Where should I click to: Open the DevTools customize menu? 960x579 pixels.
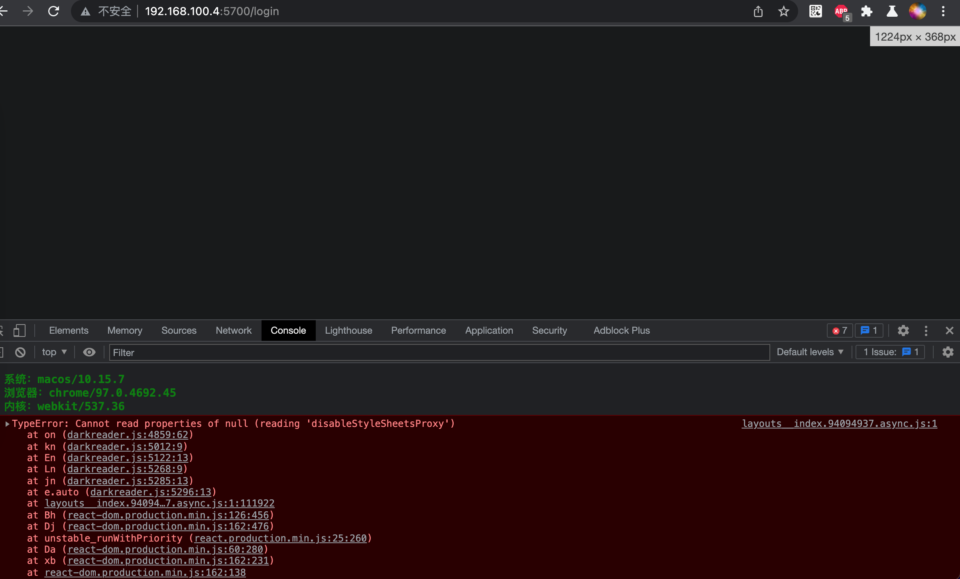(x=926, y=331)
